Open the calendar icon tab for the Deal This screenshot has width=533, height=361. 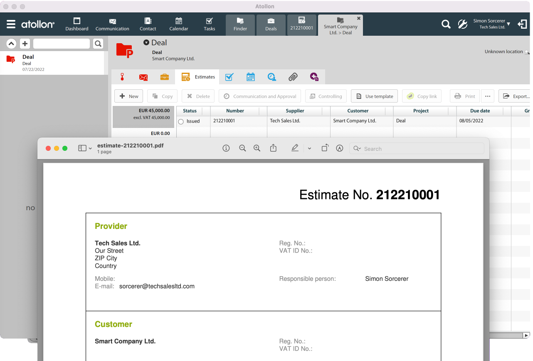point(250,77)
